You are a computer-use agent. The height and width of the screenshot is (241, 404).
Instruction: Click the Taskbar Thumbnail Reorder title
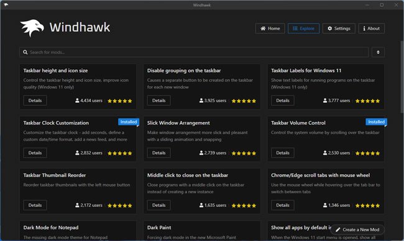point(55,175)
